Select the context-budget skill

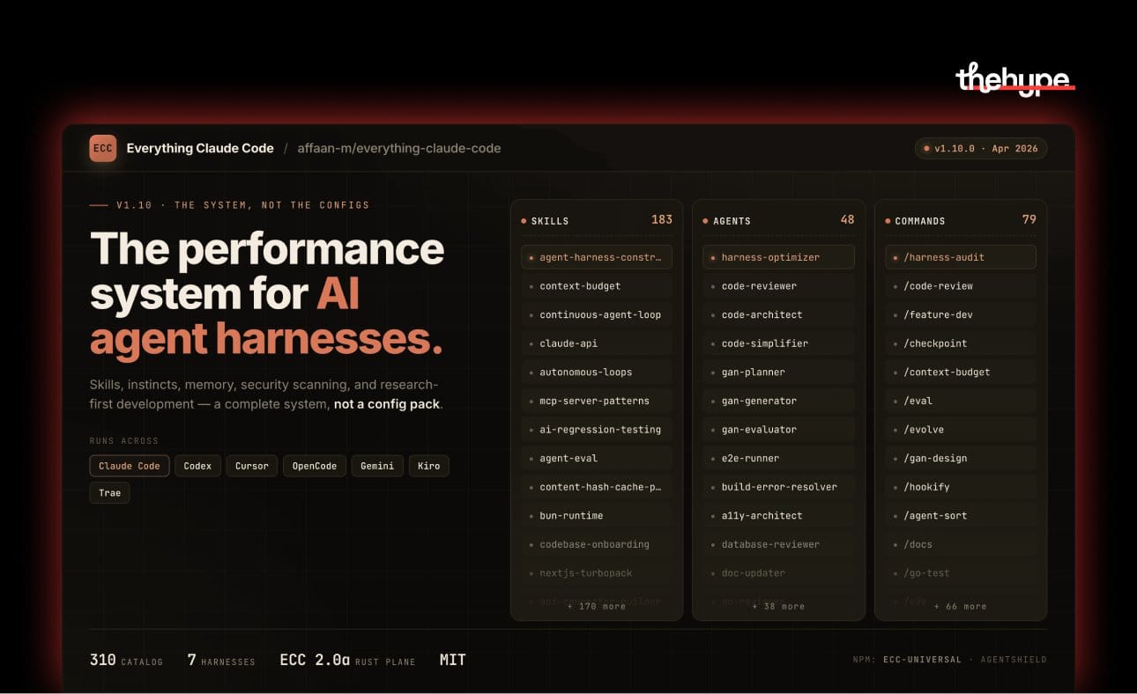[597, 286]
